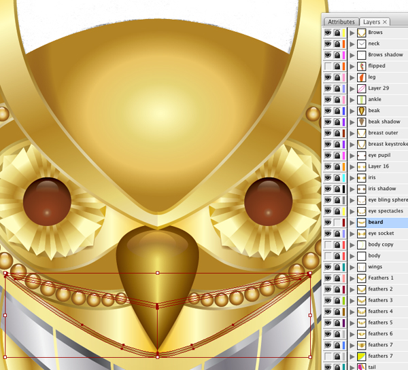
Task: Unlock the feathers 3 layer
Action: coord(337,301)
